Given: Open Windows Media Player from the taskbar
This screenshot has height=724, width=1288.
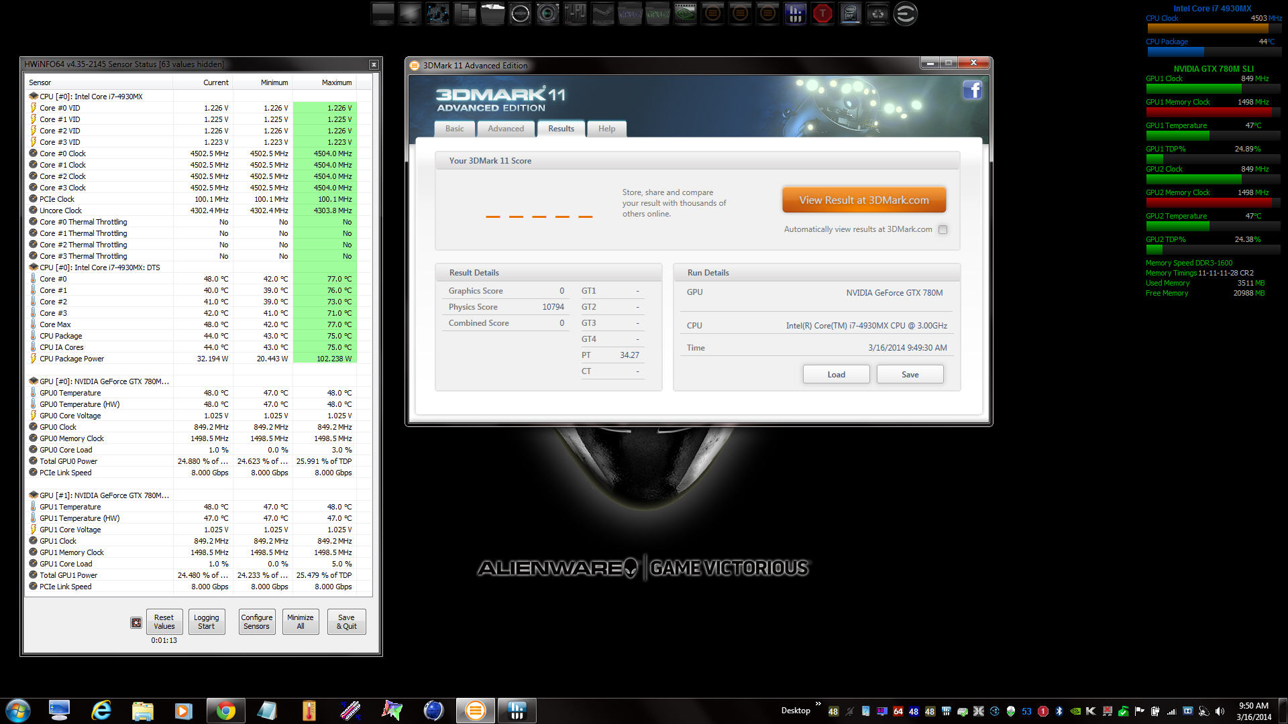Looking at the screenshot, I should (x=184, y=711).
